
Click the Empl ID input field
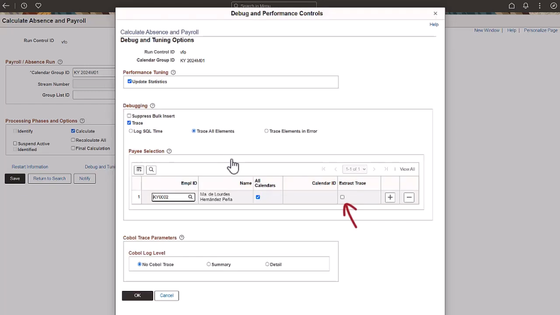[170, 197]
